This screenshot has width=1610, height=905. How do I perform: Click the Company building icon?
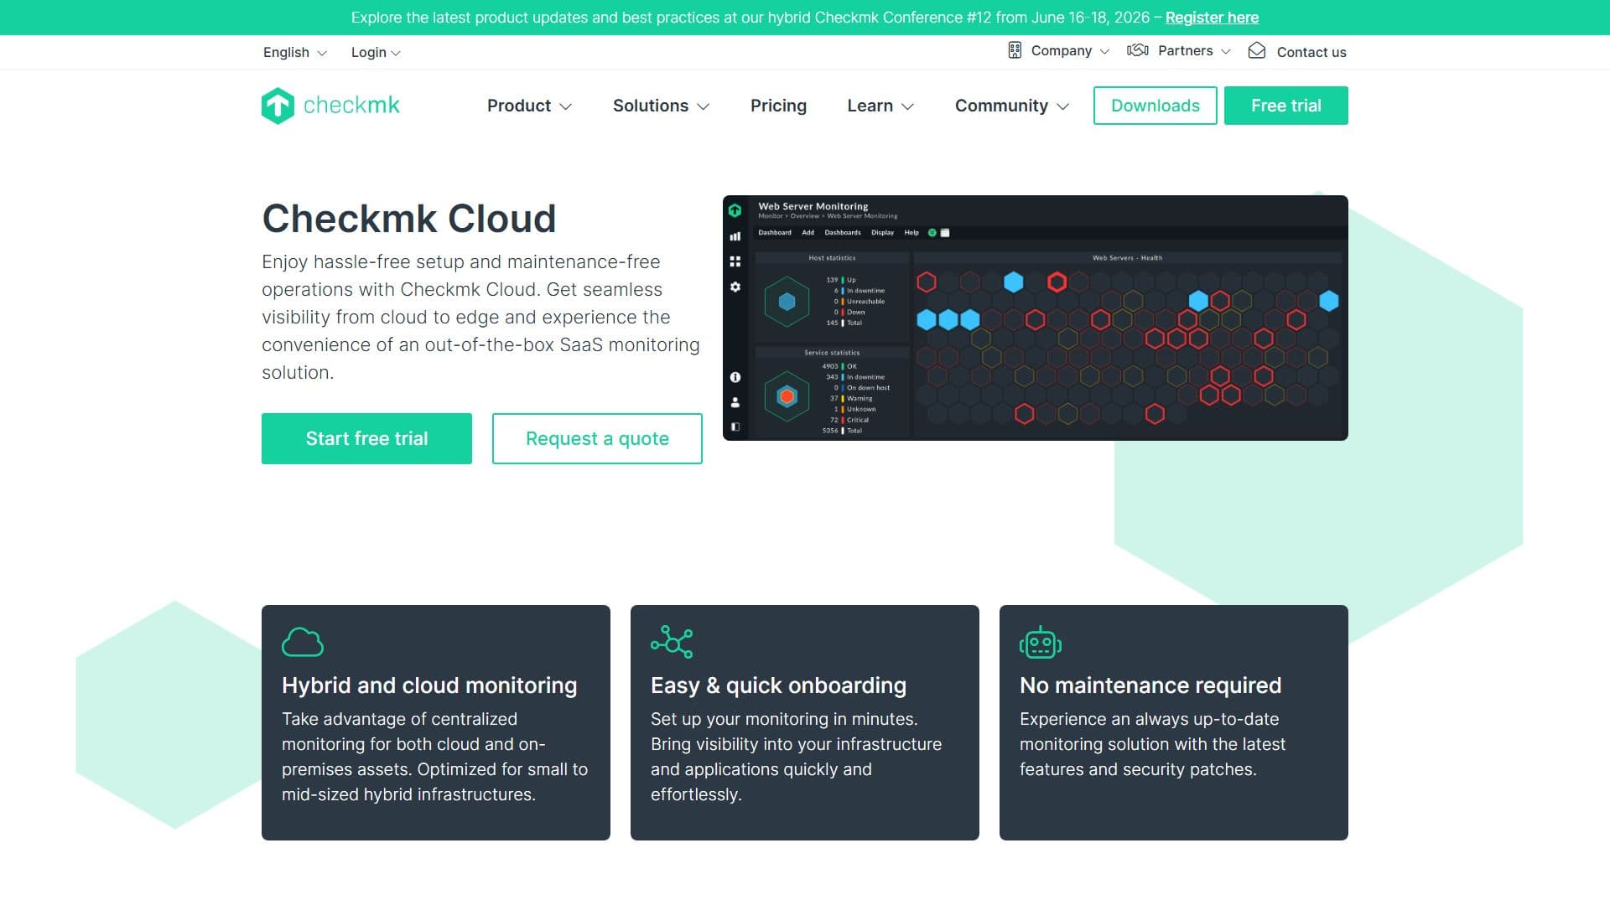pos(1015,50)
